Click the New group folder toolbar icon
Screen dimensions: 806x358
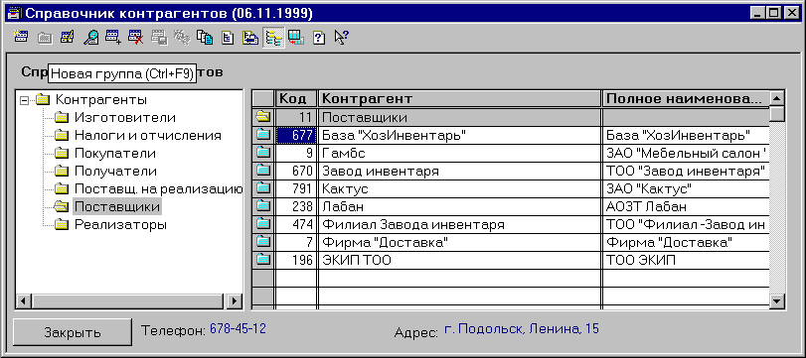pos(45,38)
